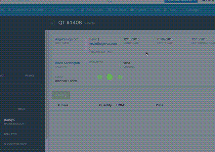Open Mail from the navigation bar

click(155, 10)
